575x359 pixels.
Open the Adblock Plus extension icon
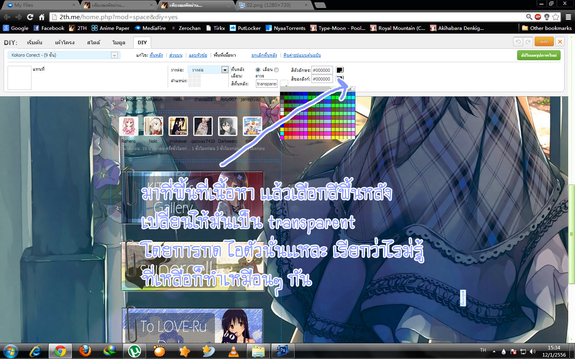(x=538, y=17)
